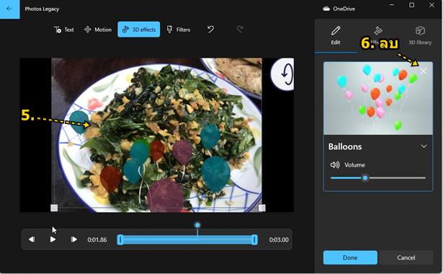Screen dimensions: 443x274
Task: Open the Text tool
Action: click(64, 30)
